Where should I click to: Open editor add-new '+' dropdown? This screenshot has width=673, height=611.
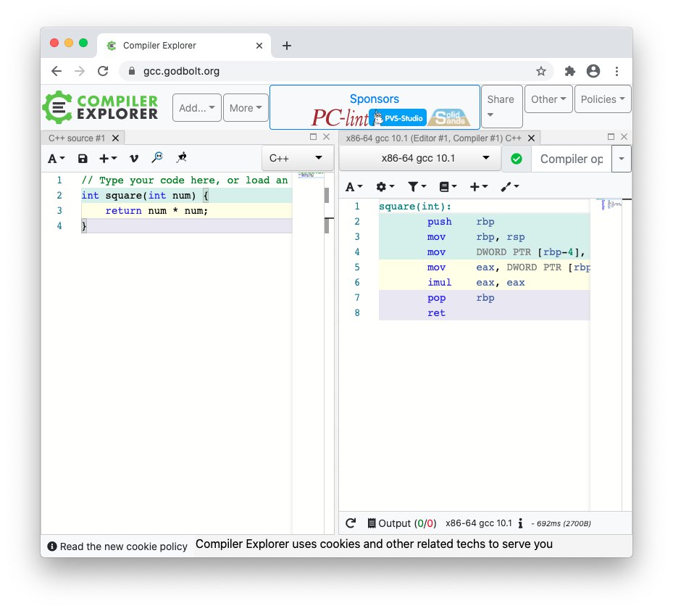pos(108,159)
